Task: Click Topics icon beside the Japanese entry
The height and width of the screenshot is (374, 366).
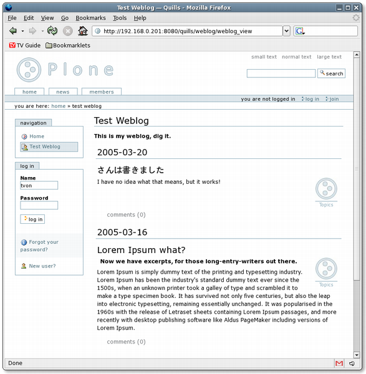Action: pos(326,193)
